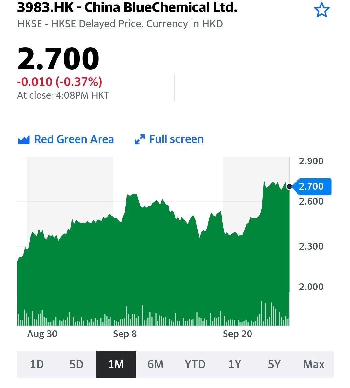Click the 2.300 price axis label
Image resolution: width=350 pixels, height=388 pixels.
(x=311, y=246)
